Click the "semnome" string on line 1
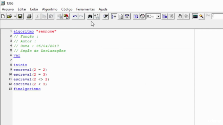This screenshot has width=223, height=125. (x=46, y=31)
